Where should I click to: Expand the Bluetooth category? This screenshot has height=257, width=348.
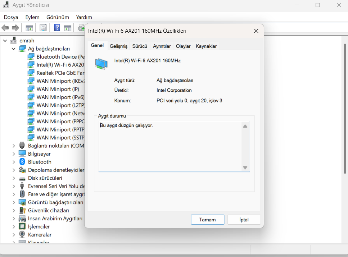[x=14, y=162]
